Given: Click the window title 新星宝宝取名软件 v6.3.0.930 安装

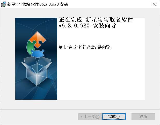Looking at the screenshot, I should pos(38,4).
